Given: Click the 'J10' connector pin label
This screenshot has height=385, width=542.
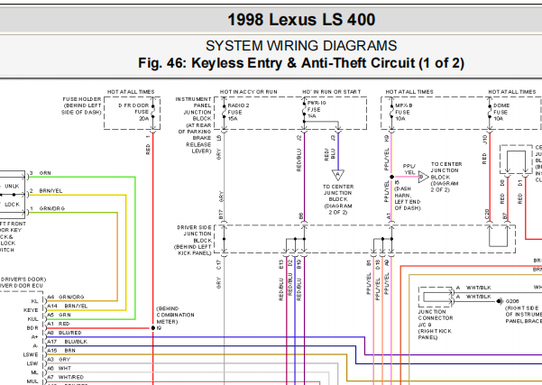Looking at the screenshot, I should (x=484, y=139).
